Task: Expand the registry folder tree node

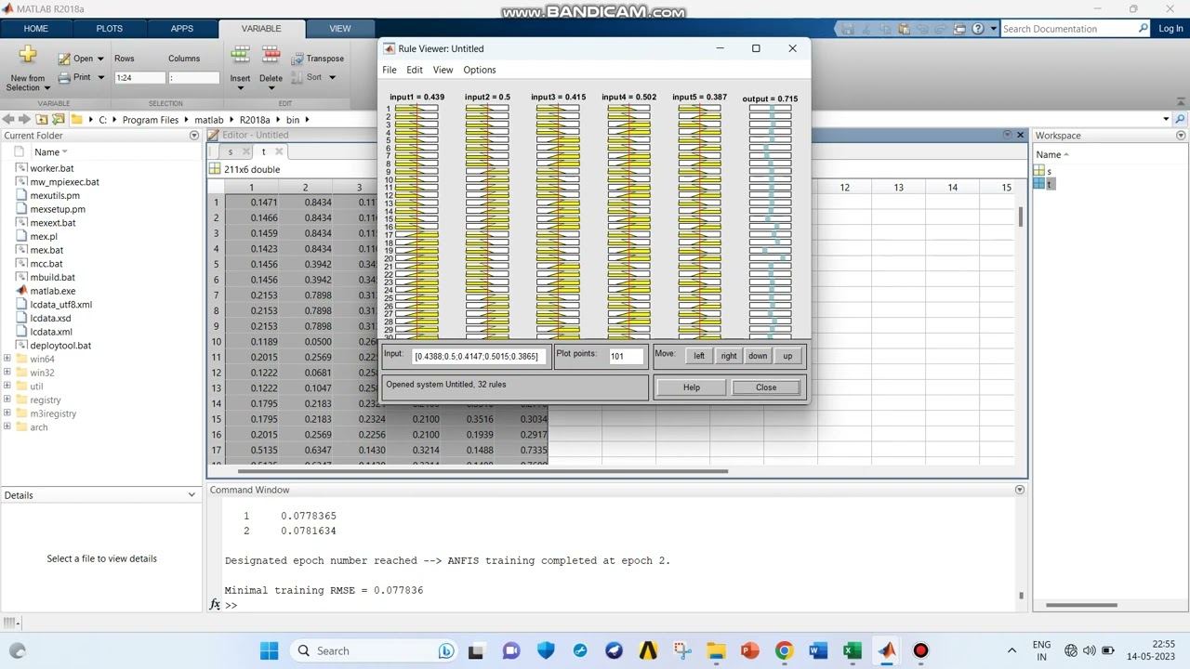Action: click(x=7, y=400)
